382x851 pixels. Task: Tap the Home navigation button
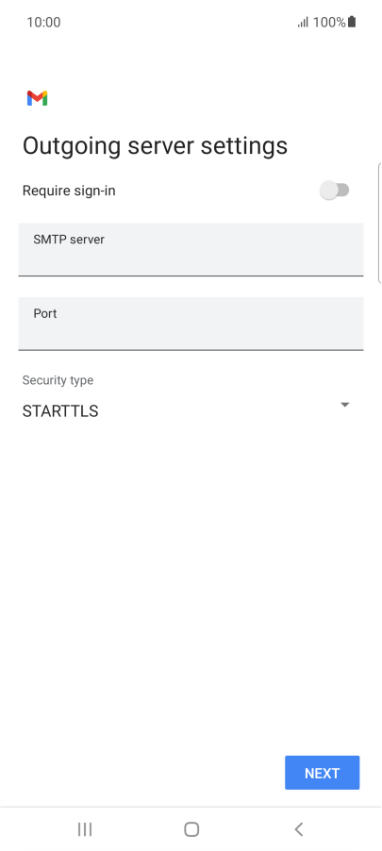[191, 828]
